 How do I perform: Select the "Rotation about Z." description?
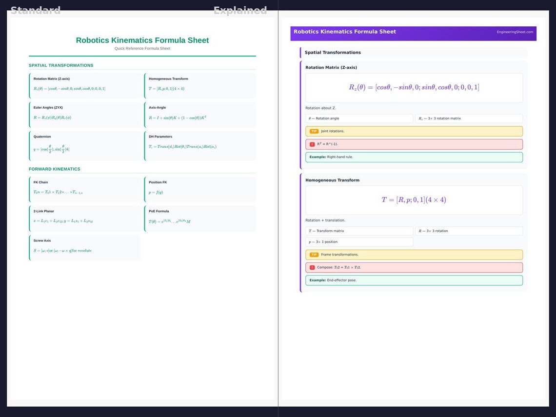click(320, 108)
